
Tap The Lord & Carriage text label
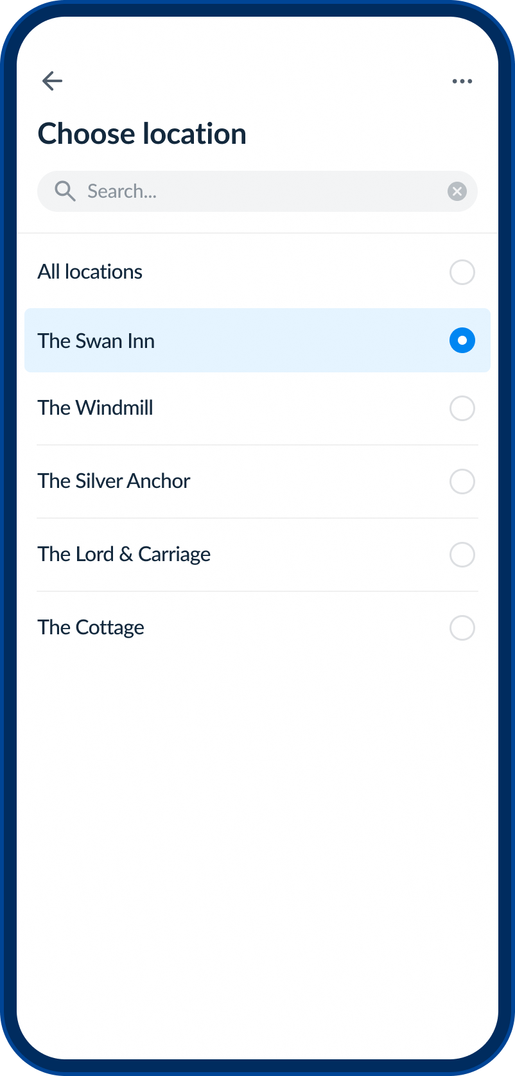pos(124,555)
